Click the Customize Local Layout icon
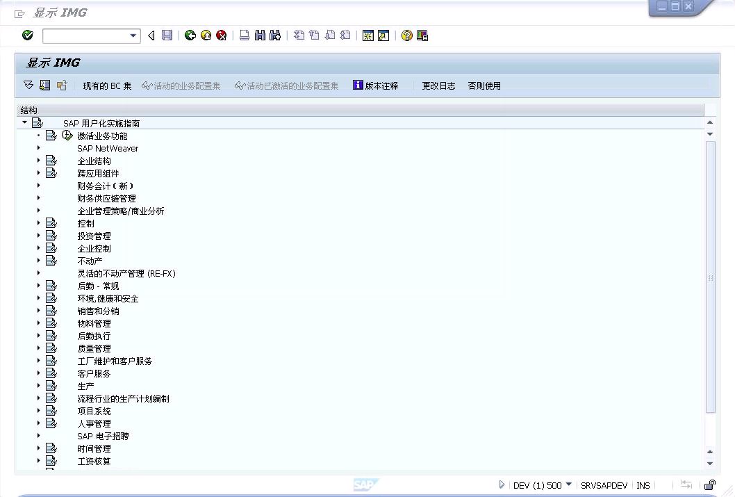The width and height of the screenshot is (735, 497). [422, 35]
